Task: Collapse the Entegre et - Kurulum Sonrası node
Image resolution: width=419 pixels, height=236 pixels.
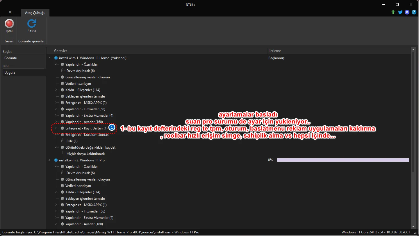Action: coord(56,135)
